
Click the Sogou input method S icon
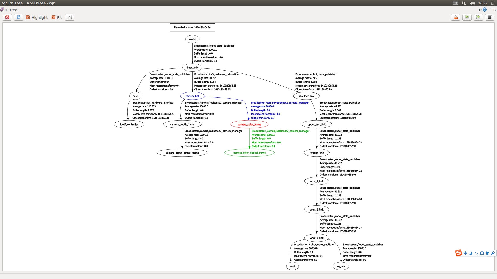coord(458,253)
